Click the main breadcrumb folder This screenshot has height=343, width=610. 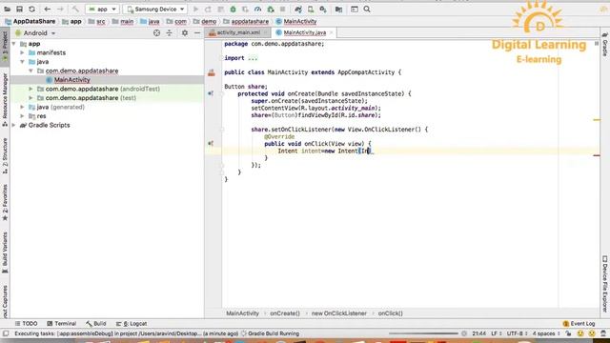[123, 21]
